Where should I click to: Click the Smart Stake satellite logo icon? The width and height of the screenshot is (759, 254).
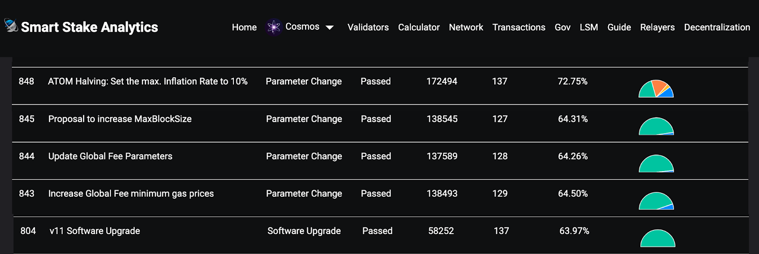pos(11,26)
